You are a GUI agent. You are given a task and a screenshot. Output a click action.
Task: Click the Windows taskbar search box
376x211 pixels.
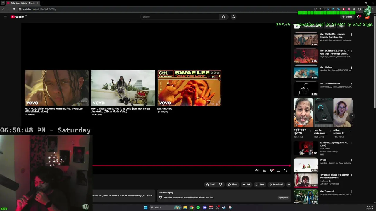point(165,207)
